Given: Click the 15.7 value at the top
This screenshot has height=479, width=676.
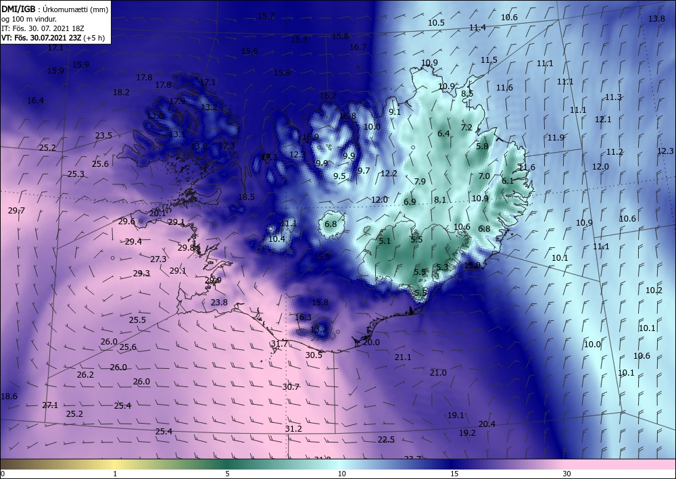Looking at the screenshot, I should click(266, 16).
